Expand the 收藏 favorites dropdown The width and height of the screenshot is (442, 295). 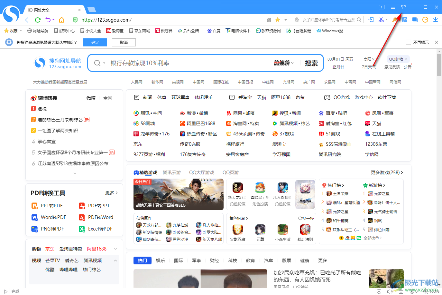click(x=21, y=31)
